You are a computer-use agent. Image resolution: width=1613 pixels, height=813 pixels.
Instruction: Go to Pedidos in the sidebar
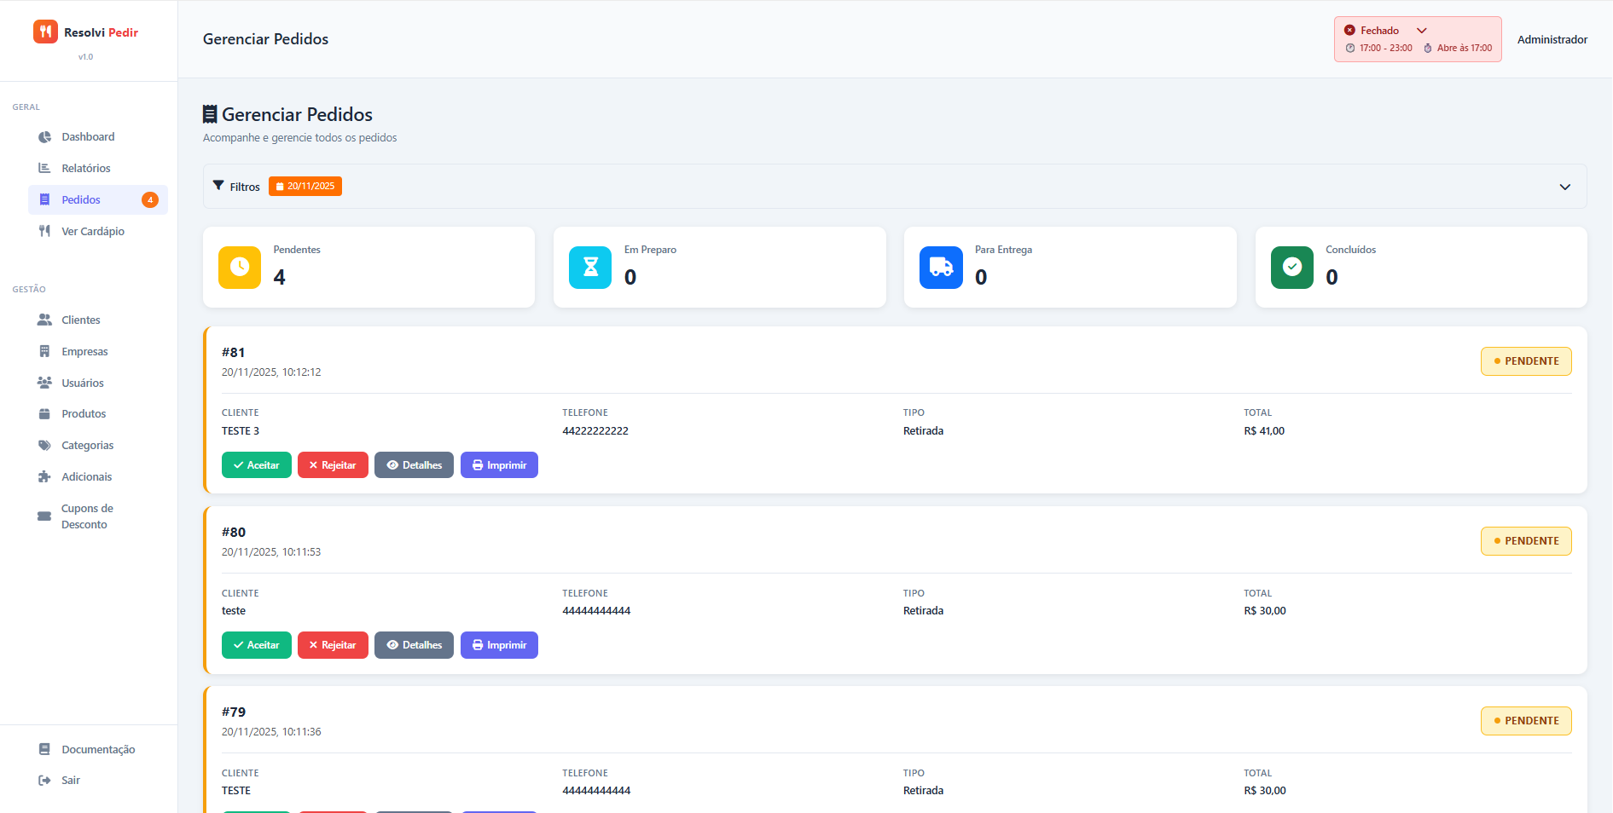pyautogui.click(x=82, y=199)
